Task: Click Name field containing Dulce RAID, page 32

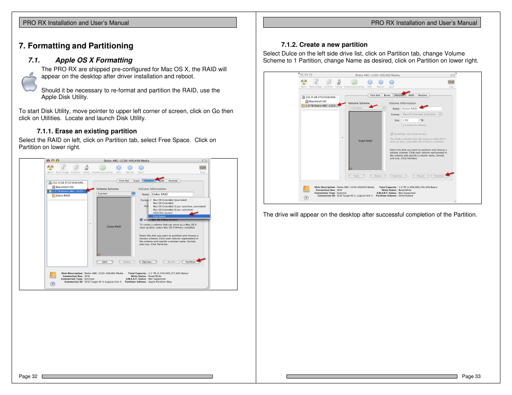Action: [x=172, y=194]
